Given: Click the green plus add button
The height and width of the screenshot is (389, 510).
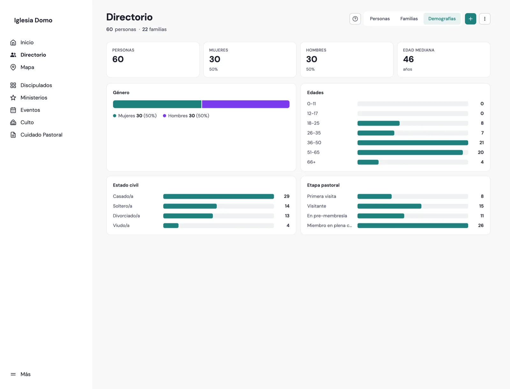Looking at the screenshot, I should click(x=470, y=19).
